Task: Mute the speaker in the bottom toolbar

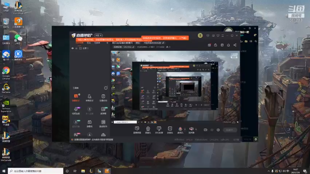Action: pyautogui.click(x=191, y=129)
